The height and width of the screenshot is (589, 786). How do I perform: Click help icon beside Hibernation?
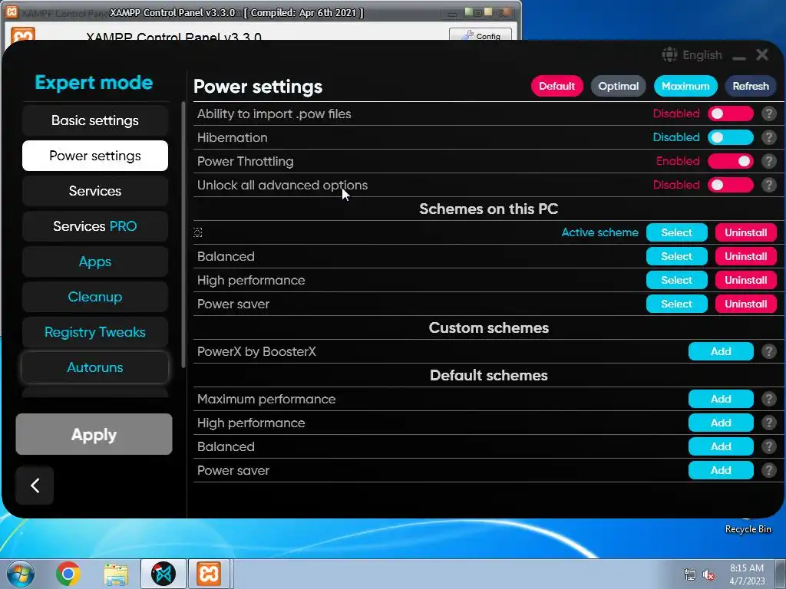pyautogui.click(x=768, y=137)
